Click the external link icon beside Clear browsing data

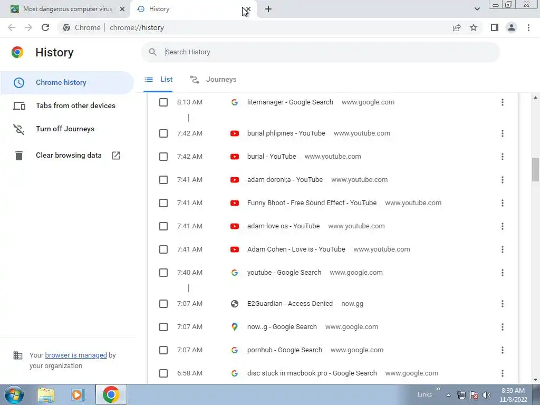point(116,156)
